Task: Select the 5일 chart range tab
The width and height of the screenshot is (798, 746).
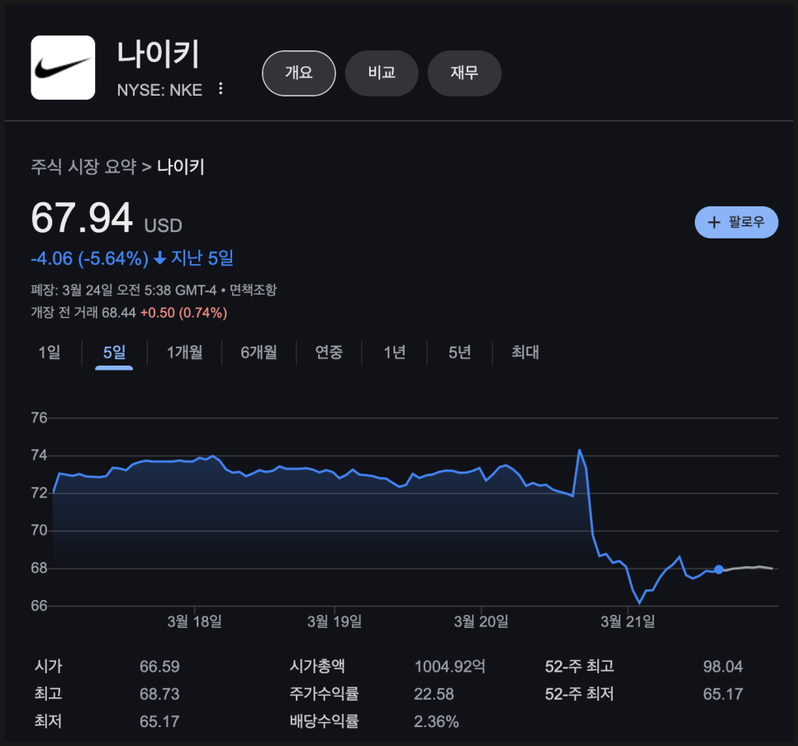Action: pos(114,352)
